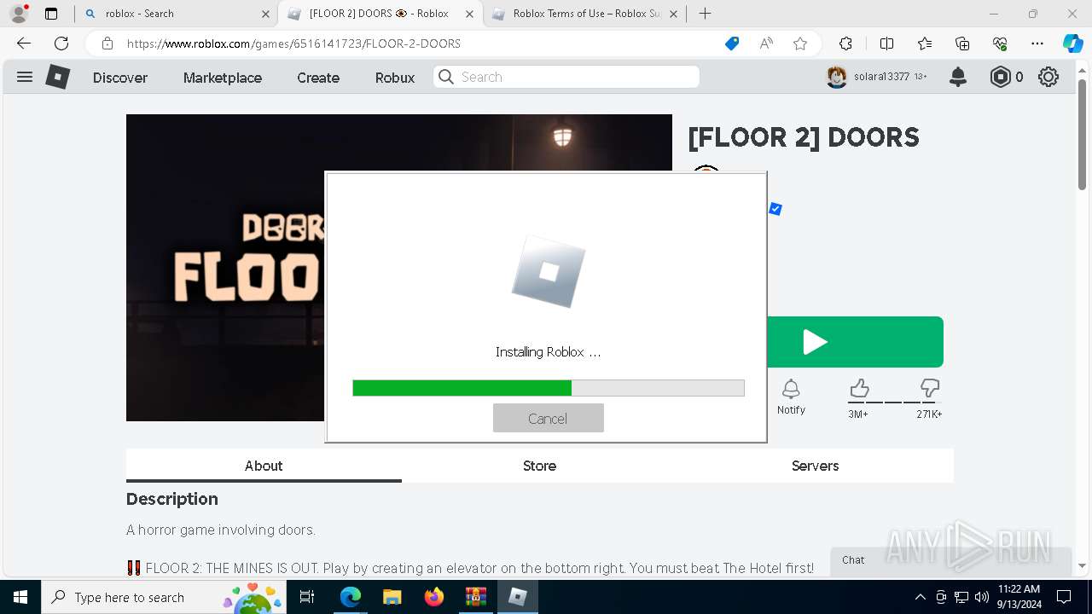Open the Roblox hamburger navigation menu
Screen dimensions: 1092x614
[25, 77]
